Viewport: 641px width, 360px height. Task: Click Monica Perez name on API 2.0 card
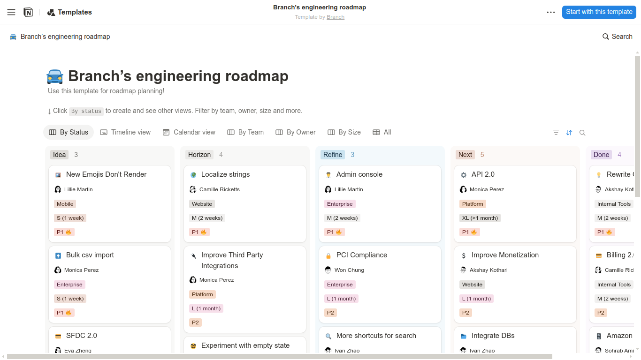(487, 189)
